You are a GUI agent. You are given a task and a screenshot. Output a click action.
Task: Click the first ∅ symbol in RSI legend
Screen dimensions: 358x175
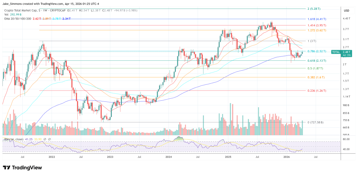[44, 139]
